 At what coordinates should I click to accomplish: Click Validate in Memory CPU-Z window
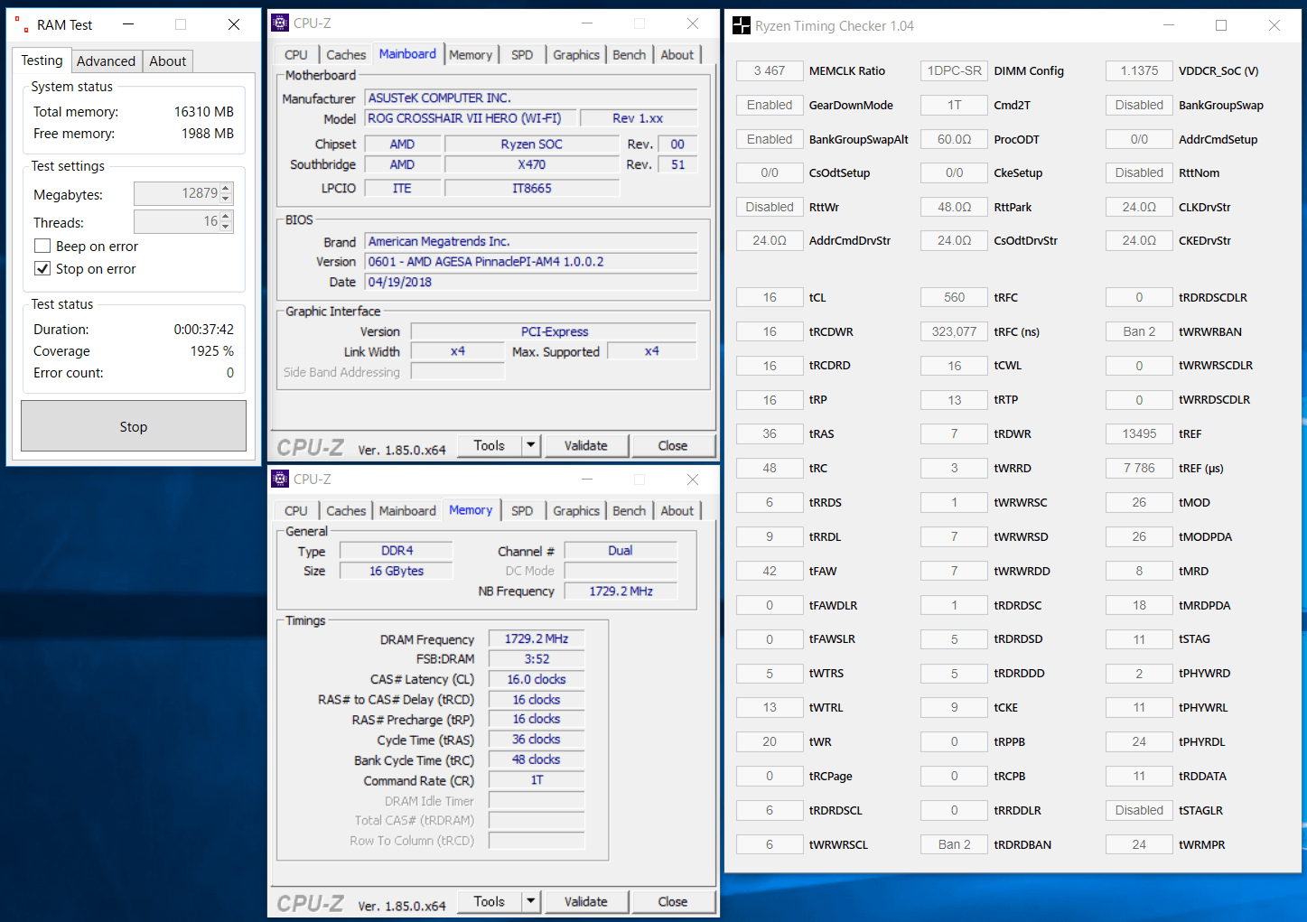[x=586, y=901]
